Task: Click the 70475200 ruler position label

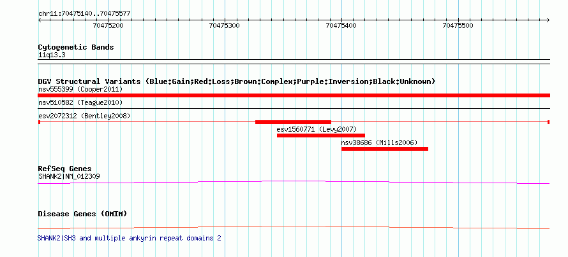Action: pyautogui.click(x=108, y=25)
